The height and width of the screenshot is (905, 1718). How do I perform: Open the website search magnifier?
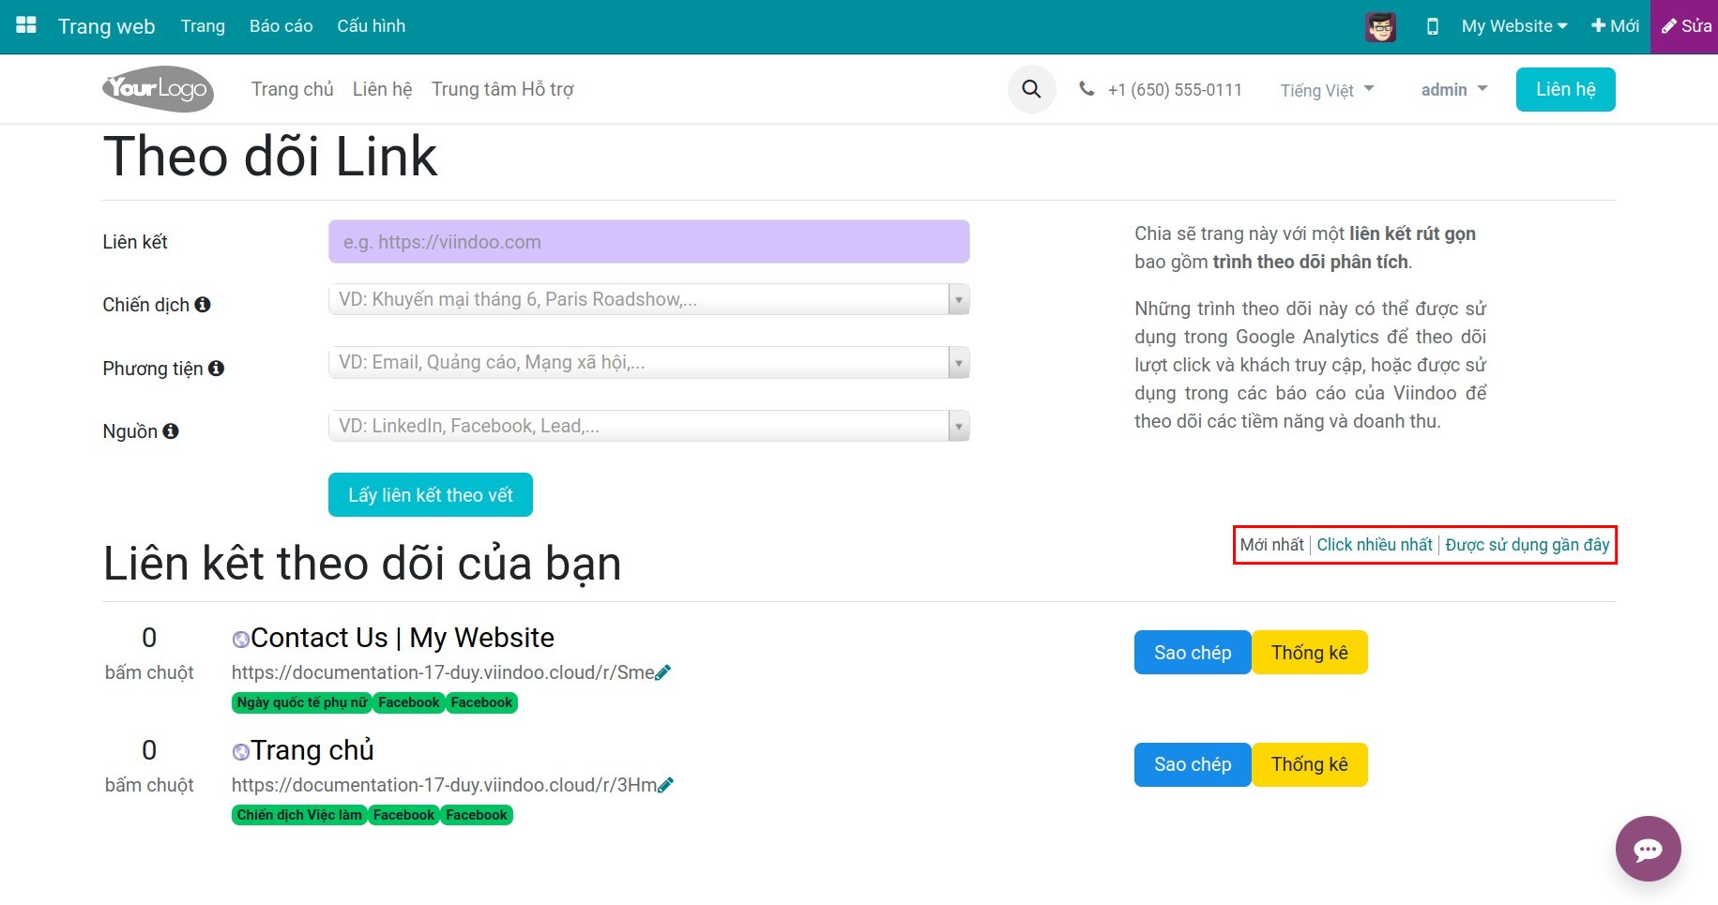pyautogui.click(x=1031, y=89)
